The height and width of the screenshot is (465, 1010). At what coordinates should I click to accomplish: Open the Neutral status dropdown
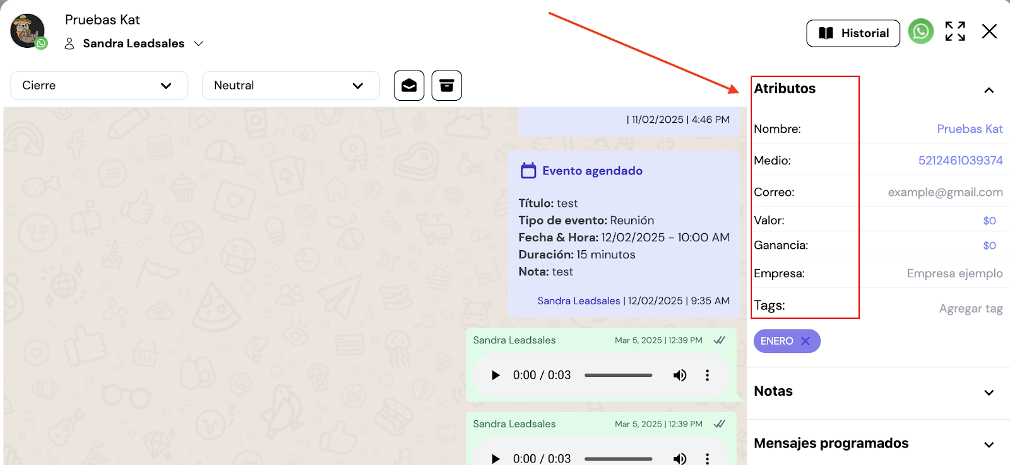[290, 86]
